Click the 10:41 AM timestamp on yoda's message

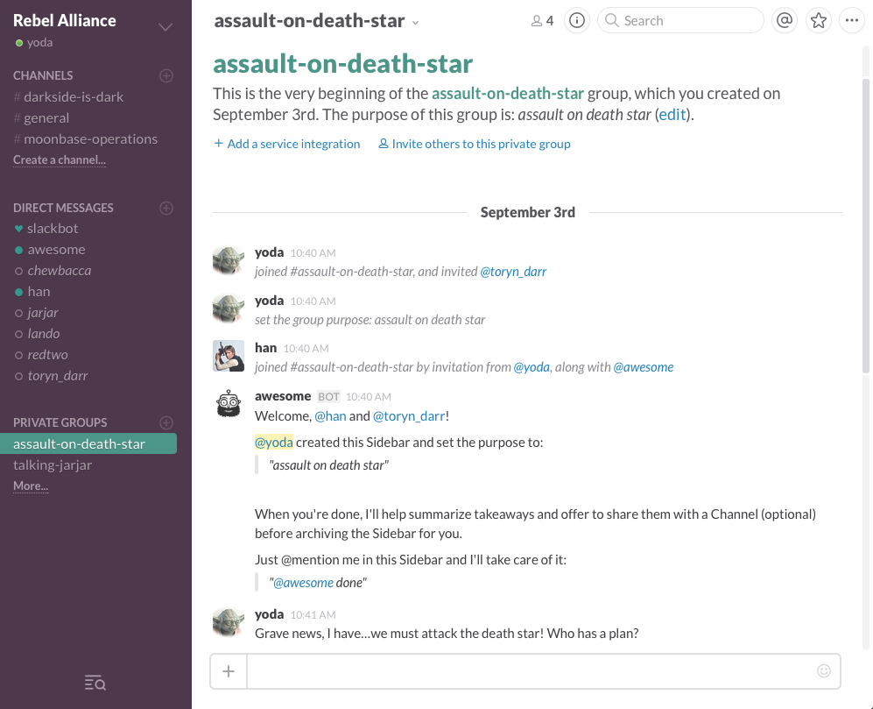coord(313,615)
